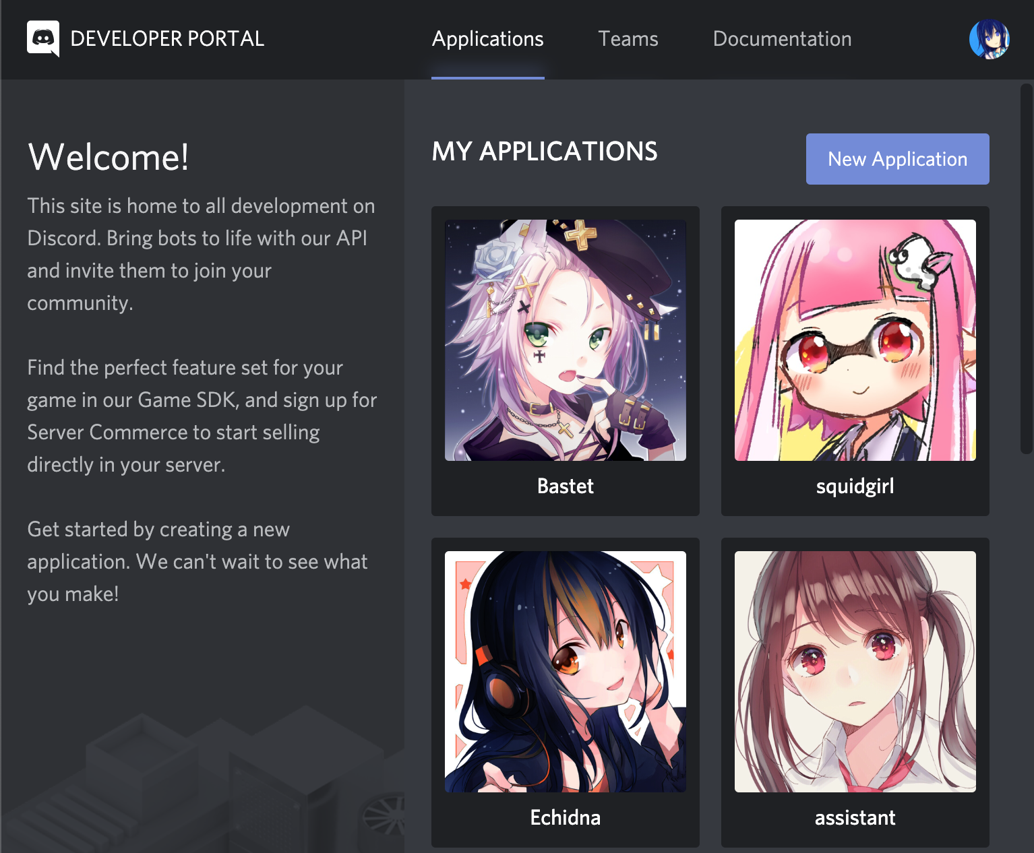This screenshot has width=1034, height=853.
Task: Open the Bastet application thumbnail
Action: [x=566, y=340]
